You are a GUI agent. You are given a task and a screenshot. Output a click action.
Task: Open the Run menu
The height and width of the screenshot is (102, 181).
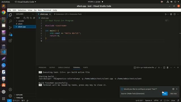click(40, 10)
